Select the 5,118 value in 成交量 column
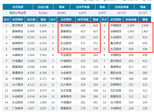 pos(31,49)
